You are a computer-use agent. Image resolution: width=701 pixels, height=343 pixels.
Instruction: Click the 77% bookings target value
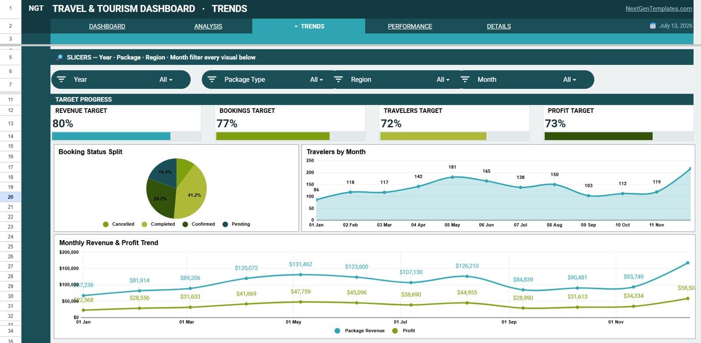click(x=227, y=123)
